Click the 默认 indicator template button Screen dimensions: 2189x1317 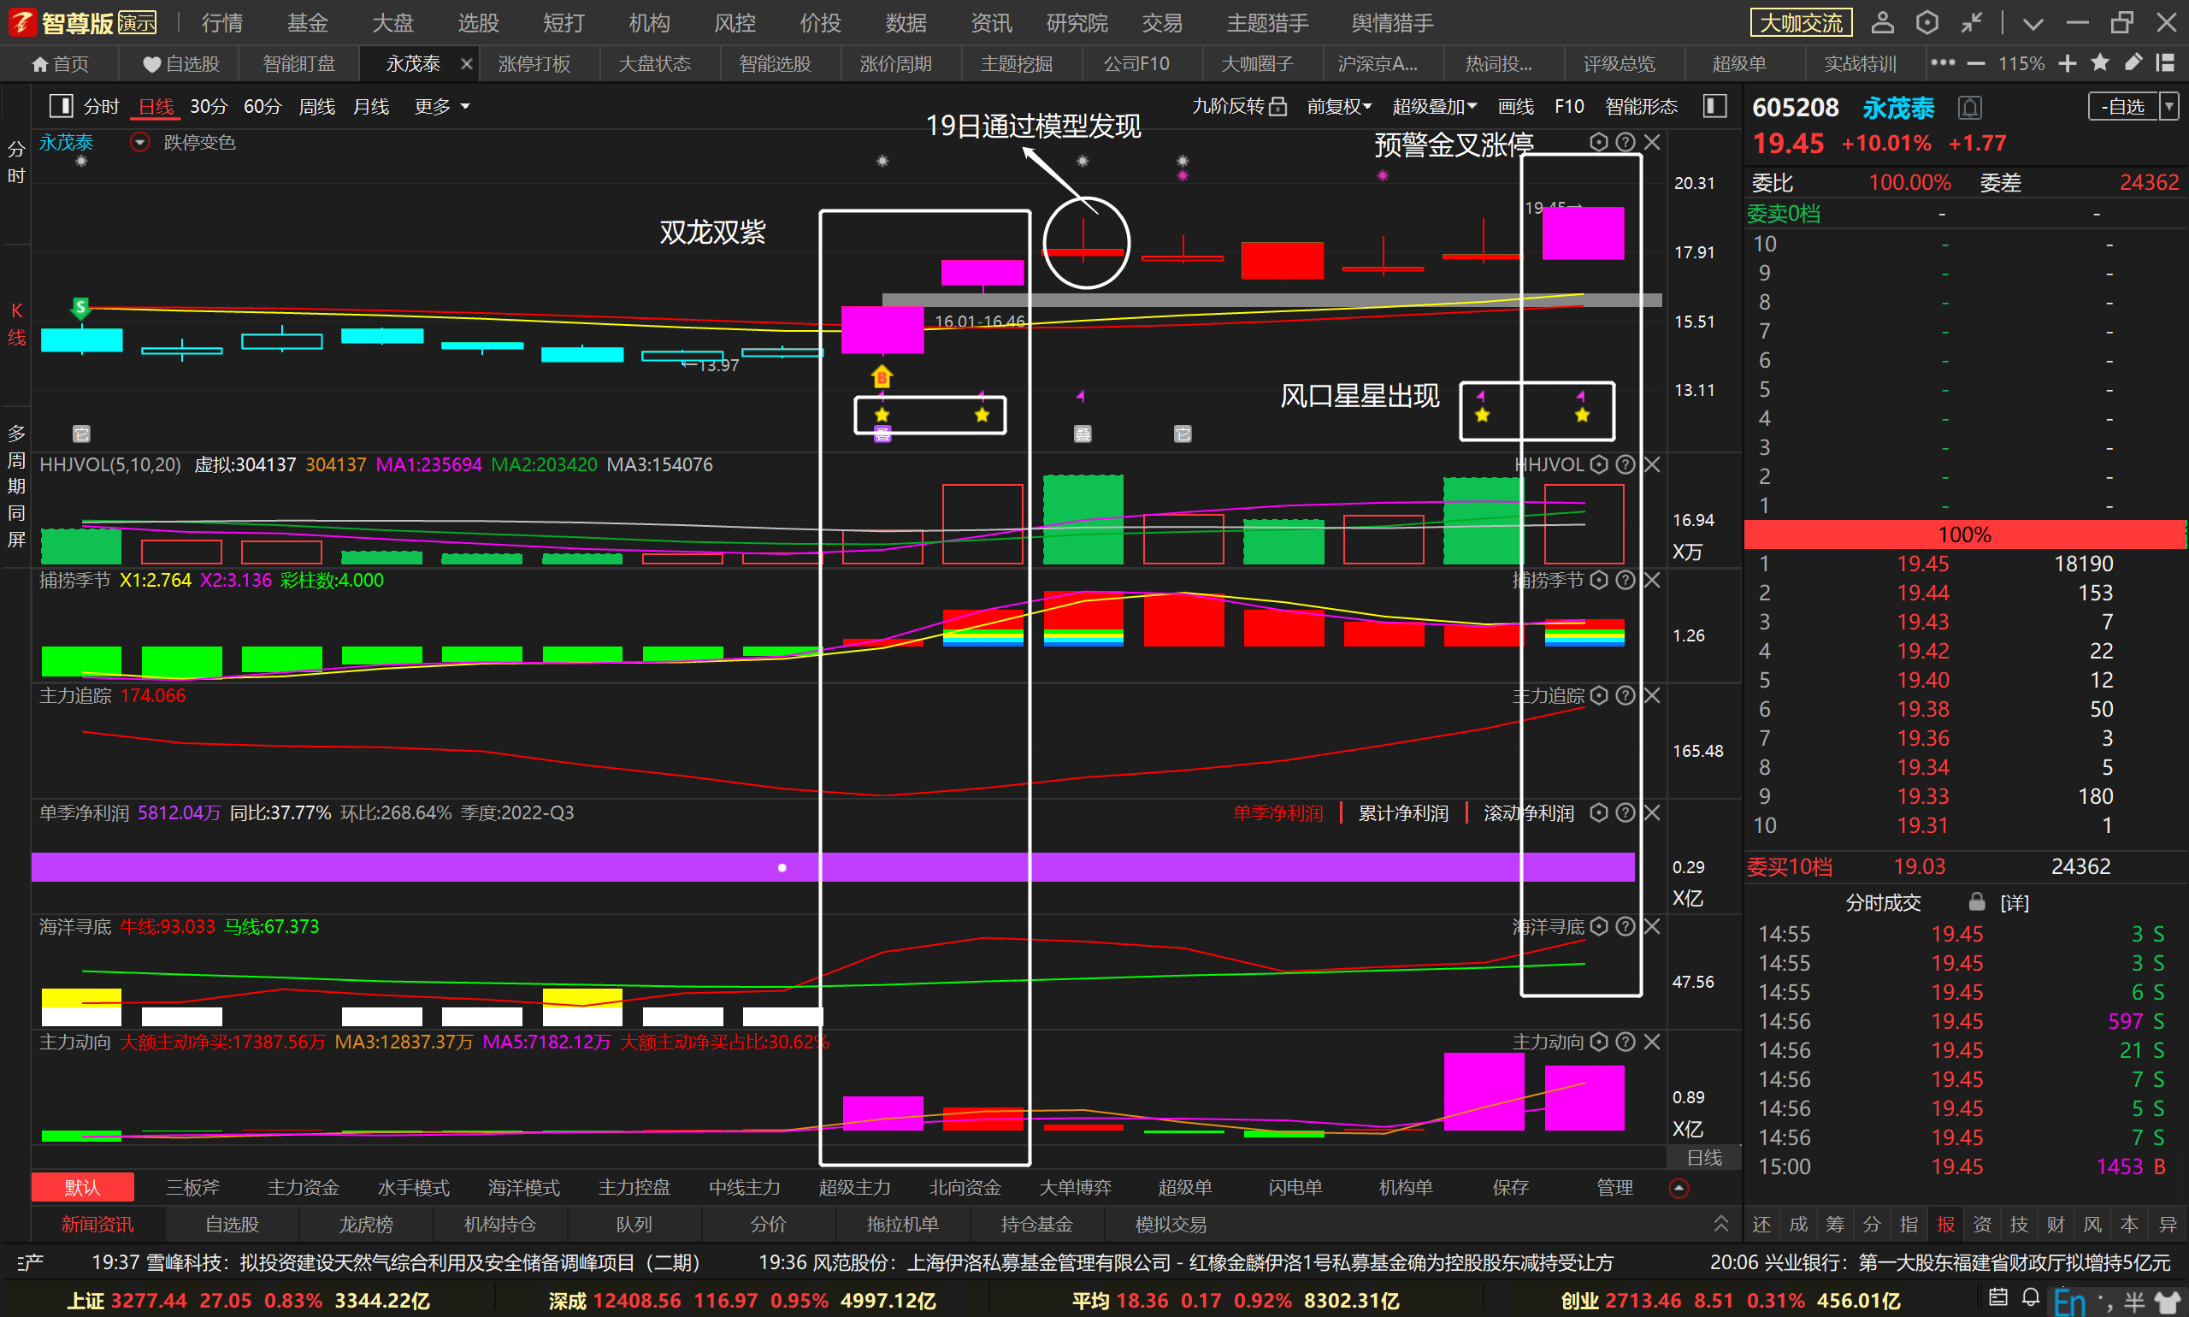[83, 1187]
